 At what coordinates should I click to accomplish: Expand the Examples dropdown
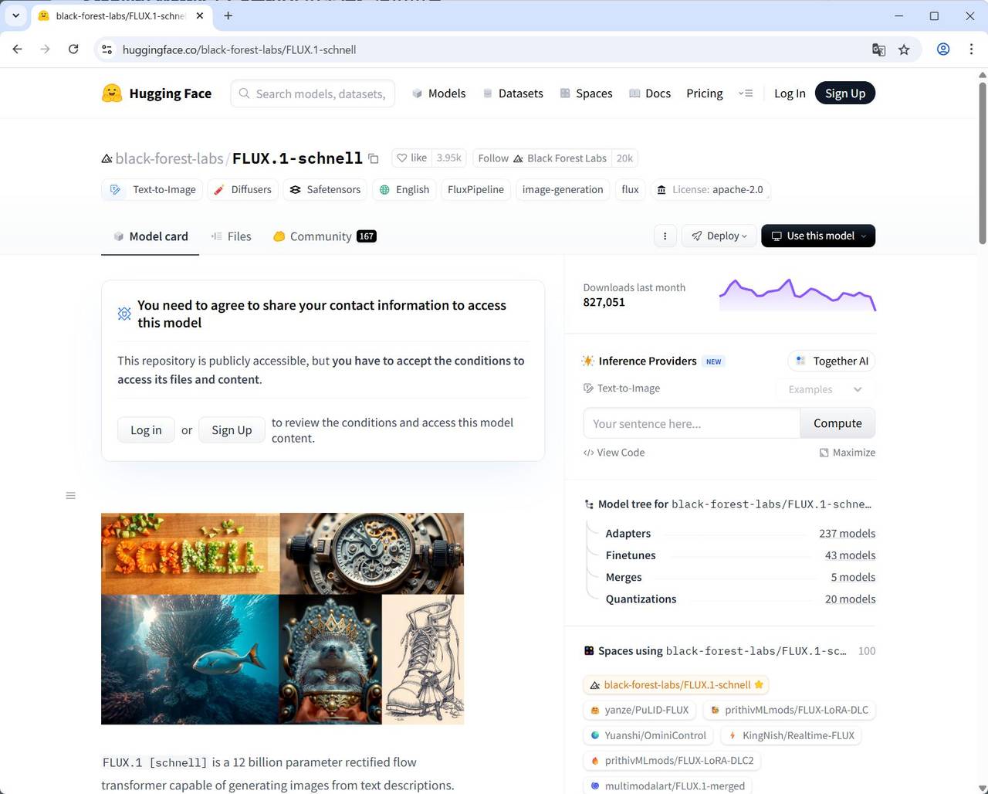(825, 389)
